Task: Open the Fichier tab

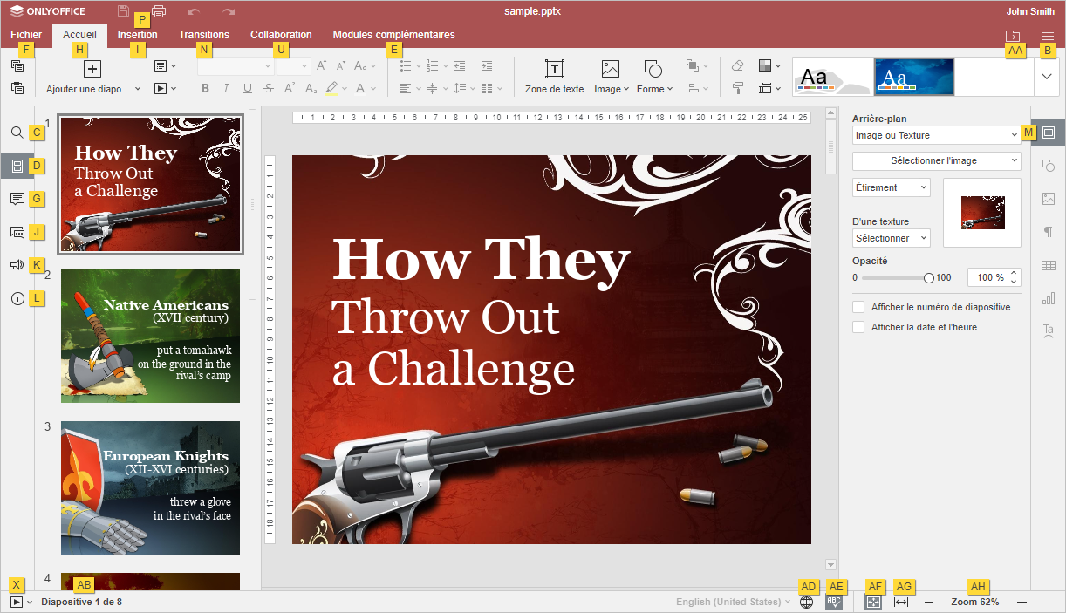Action: click(x=26, y=35)
